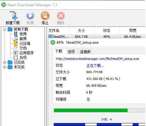Click the New Download (新建下载) toolbar icon
Viewport: 146px width, 126px height.
13,16
